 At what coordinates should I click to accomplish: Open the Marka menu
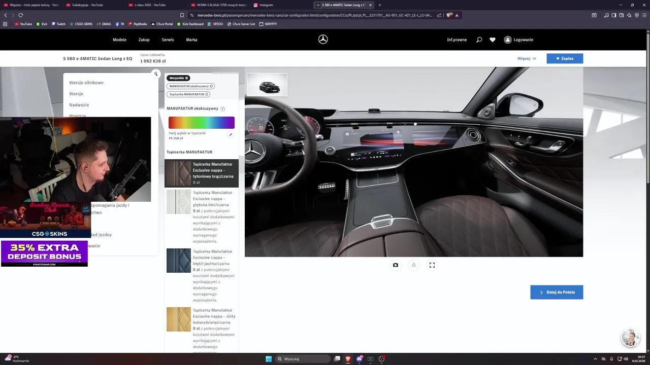(x=191, y=40)
